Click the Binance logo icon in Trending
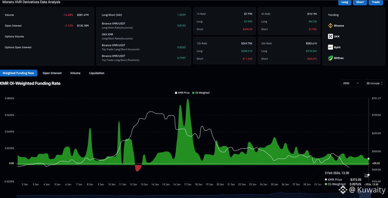The height and width of the screenshot is (198, 388). 330,26
